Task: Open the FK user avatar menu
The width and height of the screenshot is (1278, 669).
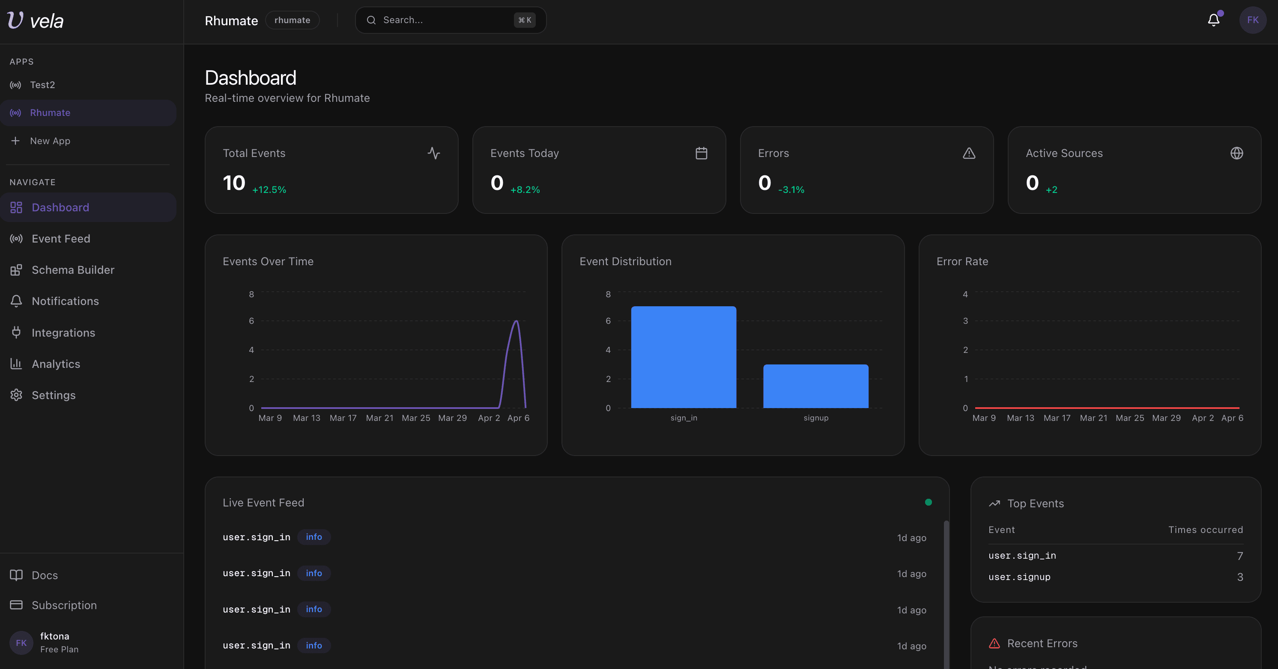Action: coord(1252,20)
